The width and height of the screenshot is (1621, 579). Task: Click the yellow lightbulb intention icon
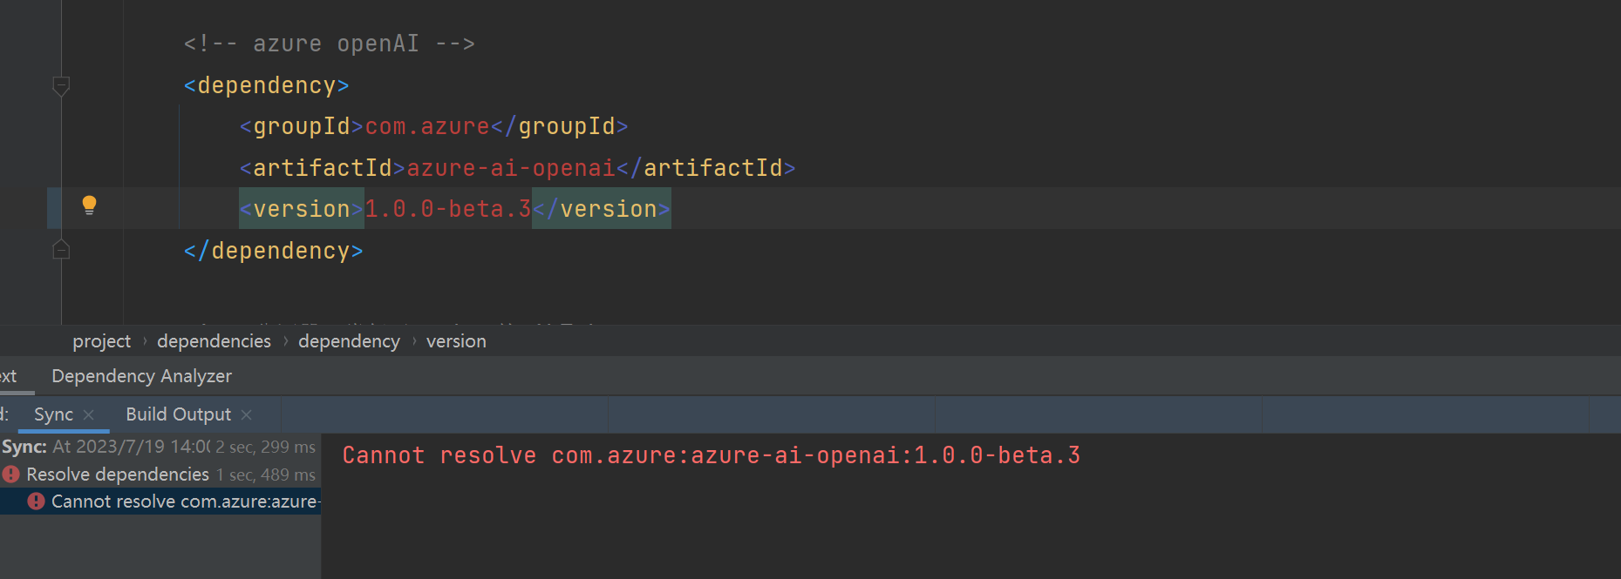tap(88, 206)
